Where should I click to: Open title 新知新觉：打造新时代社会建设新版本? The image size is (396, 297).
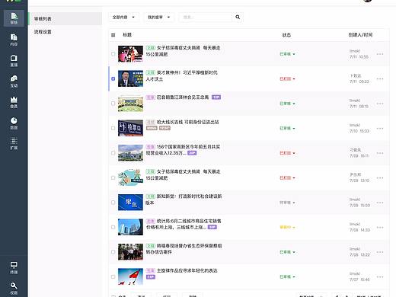(x=184, y=200)
